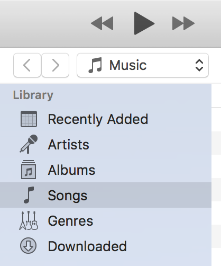Click the Genres guitars icon
Screen dimensions: 221x266
point(29,220)
